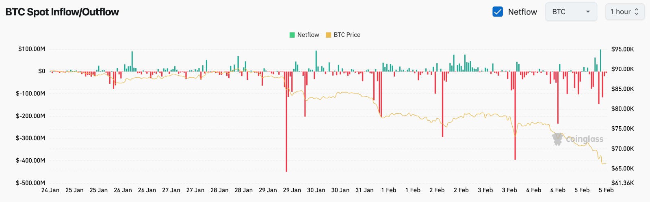650x202 pixels.
Task: Hide the BTC Price series via legend label
Action: click(x=347, y=35)
